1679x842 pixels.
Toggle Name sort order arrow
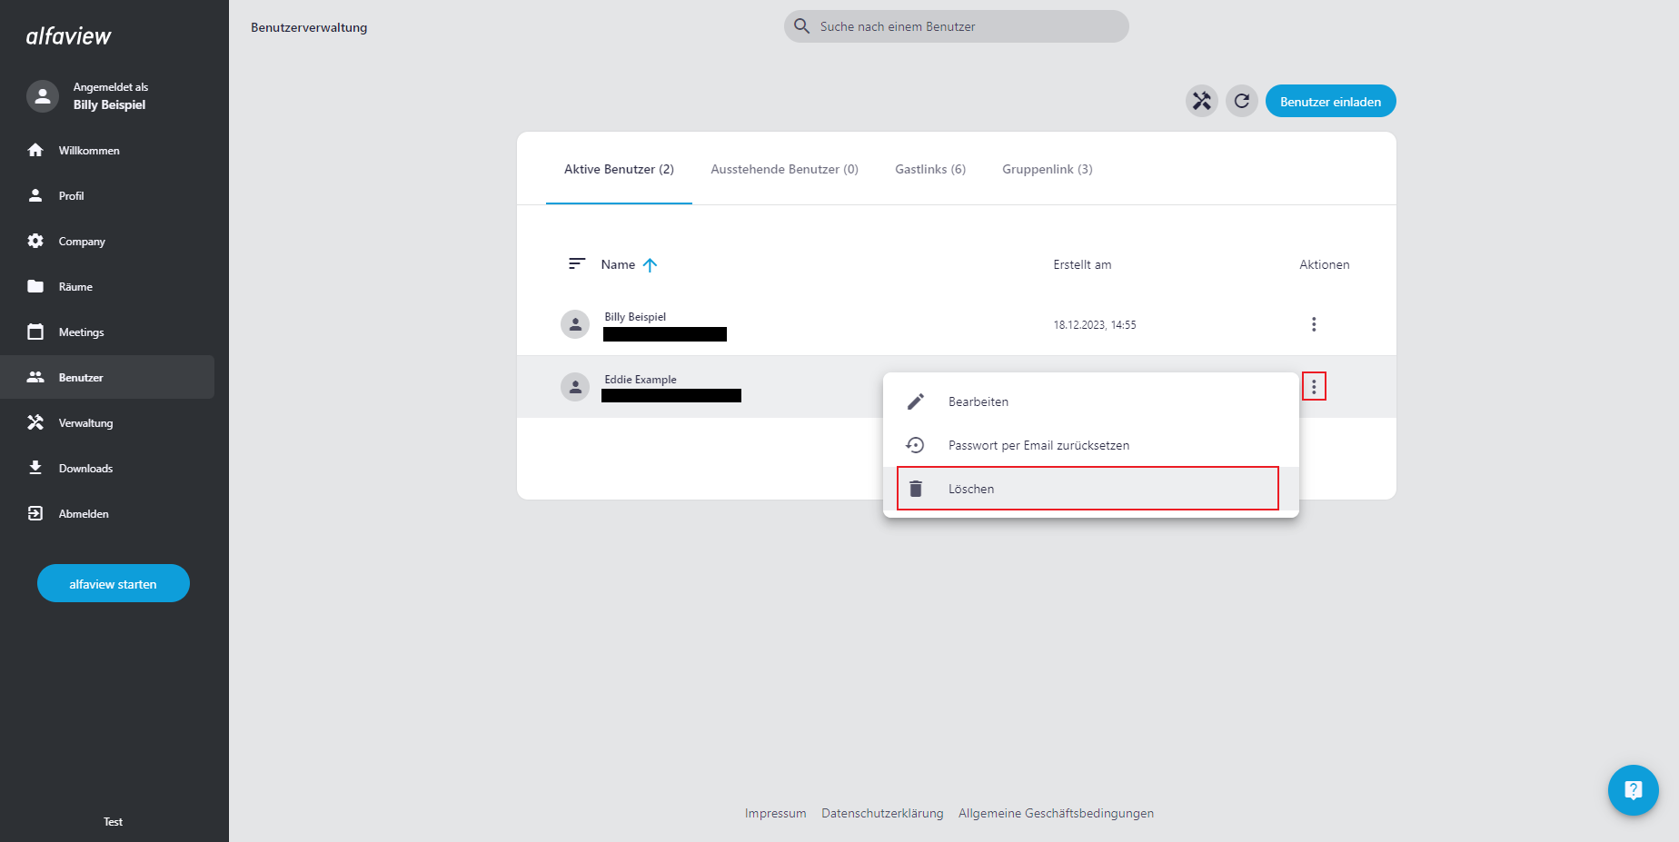(x=650, y=265)
